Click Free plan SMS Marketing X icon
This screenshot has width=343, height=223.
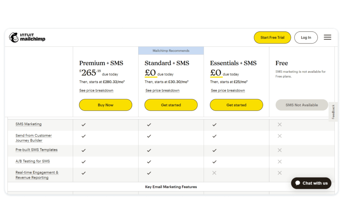(x=280, y=125)
